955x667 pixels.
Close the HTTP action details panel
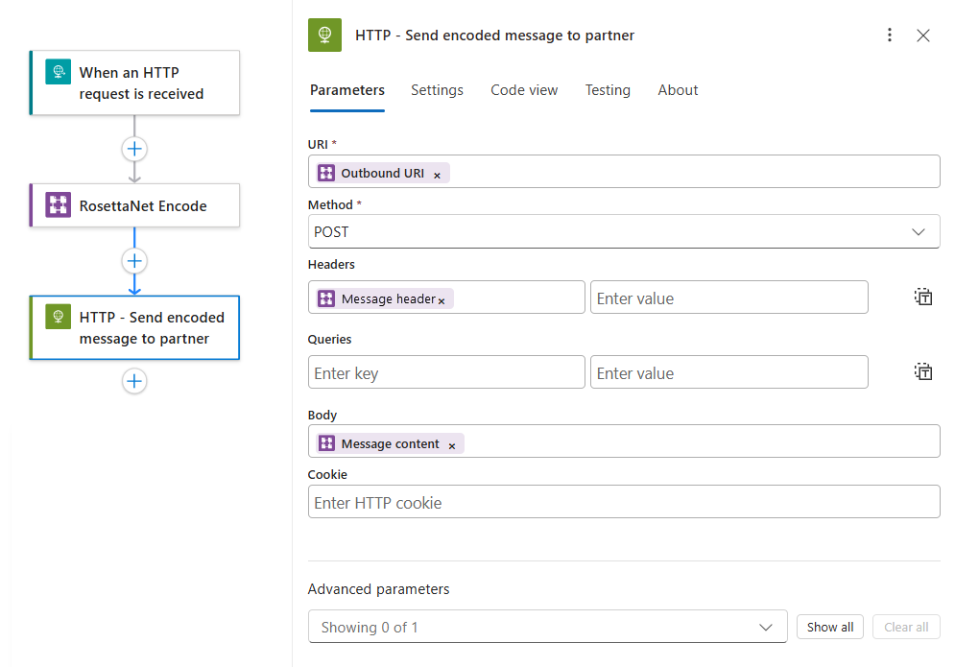[923, 36]
